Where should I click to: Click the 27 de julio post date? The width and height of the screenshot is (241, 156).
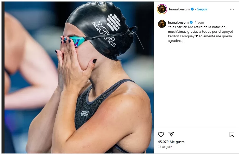[x=165, y=147]
